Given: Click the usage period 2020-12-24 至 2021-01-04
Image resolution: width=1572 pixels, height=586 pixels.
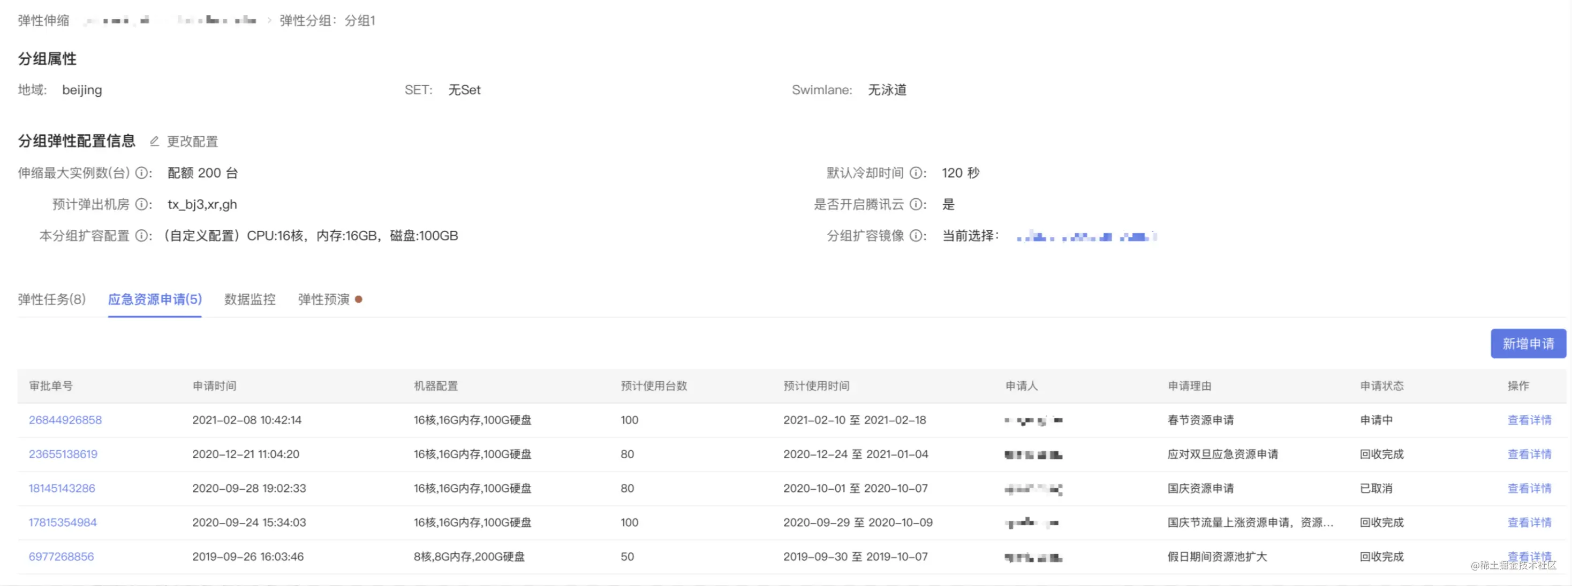Looking at the screenshot, I should tap(856, 454).
